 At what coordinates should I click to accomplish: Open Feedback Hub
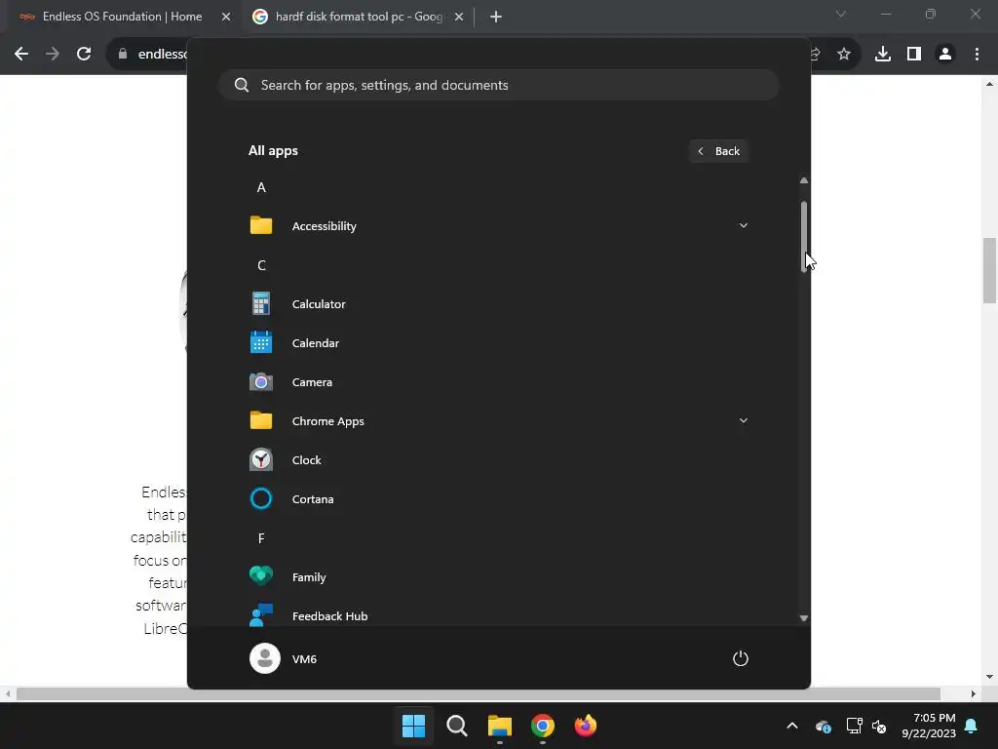(498, 616)
